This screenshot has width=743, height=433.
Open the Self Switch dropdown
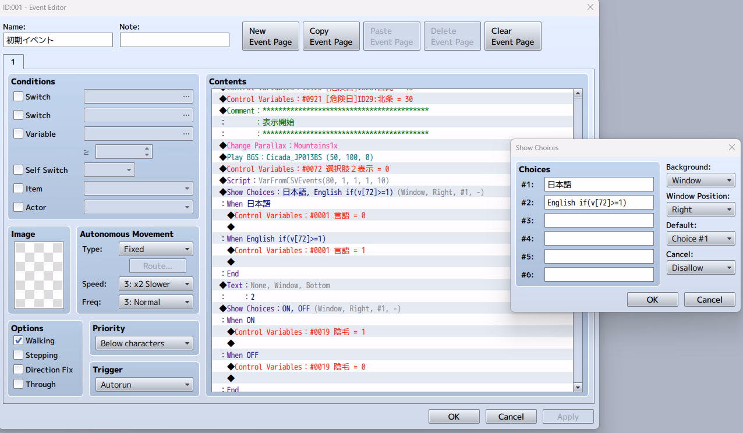coord(109,170)
